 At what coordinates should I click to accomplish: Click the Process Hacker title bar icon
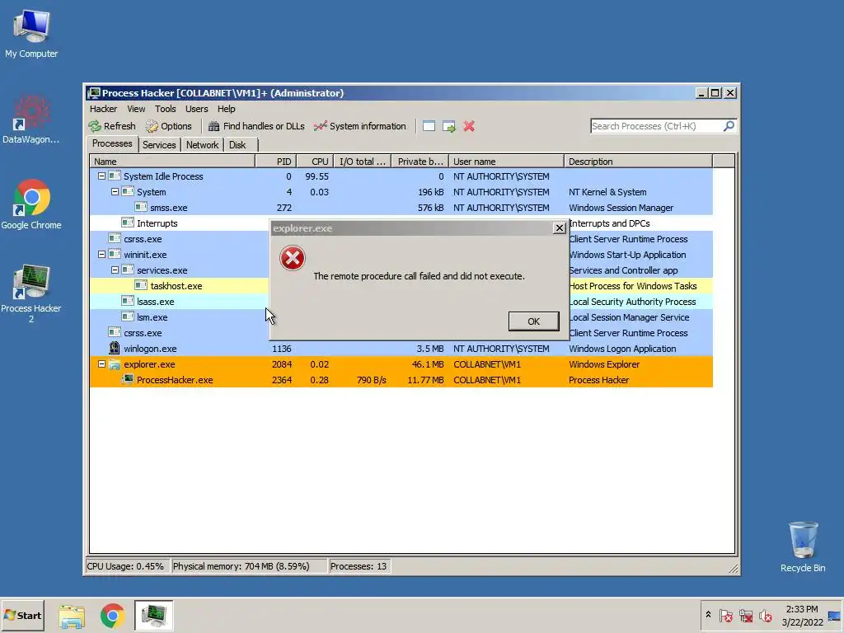[94, 93]
